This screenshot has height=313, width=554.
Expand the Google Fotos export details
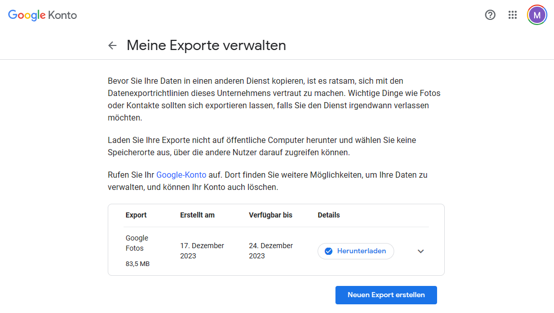[x=420, y=251]
